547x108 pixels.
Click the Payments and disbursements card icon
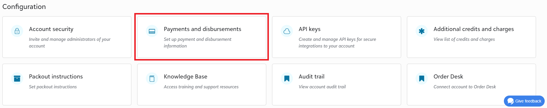pos(152,31)
